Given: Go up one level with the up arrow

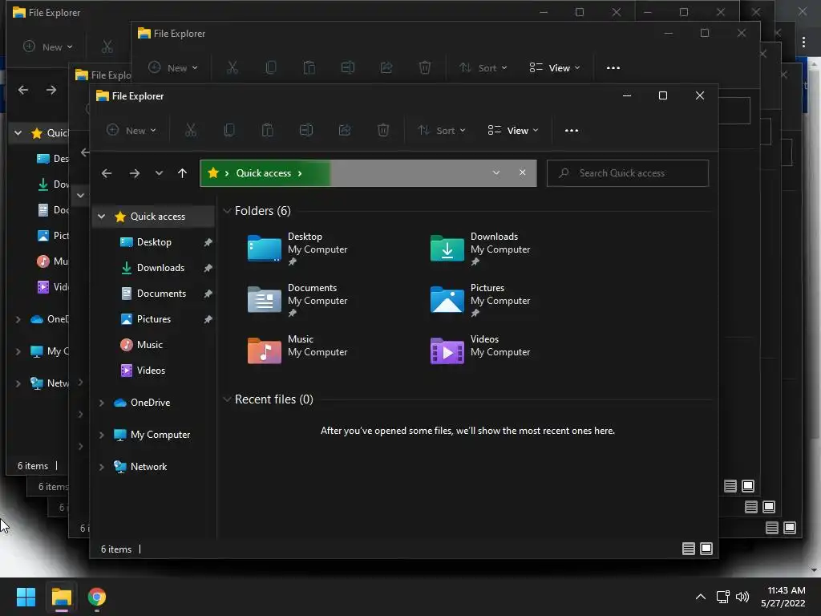Looking at the screenshot, I should [x=182, y=173].
